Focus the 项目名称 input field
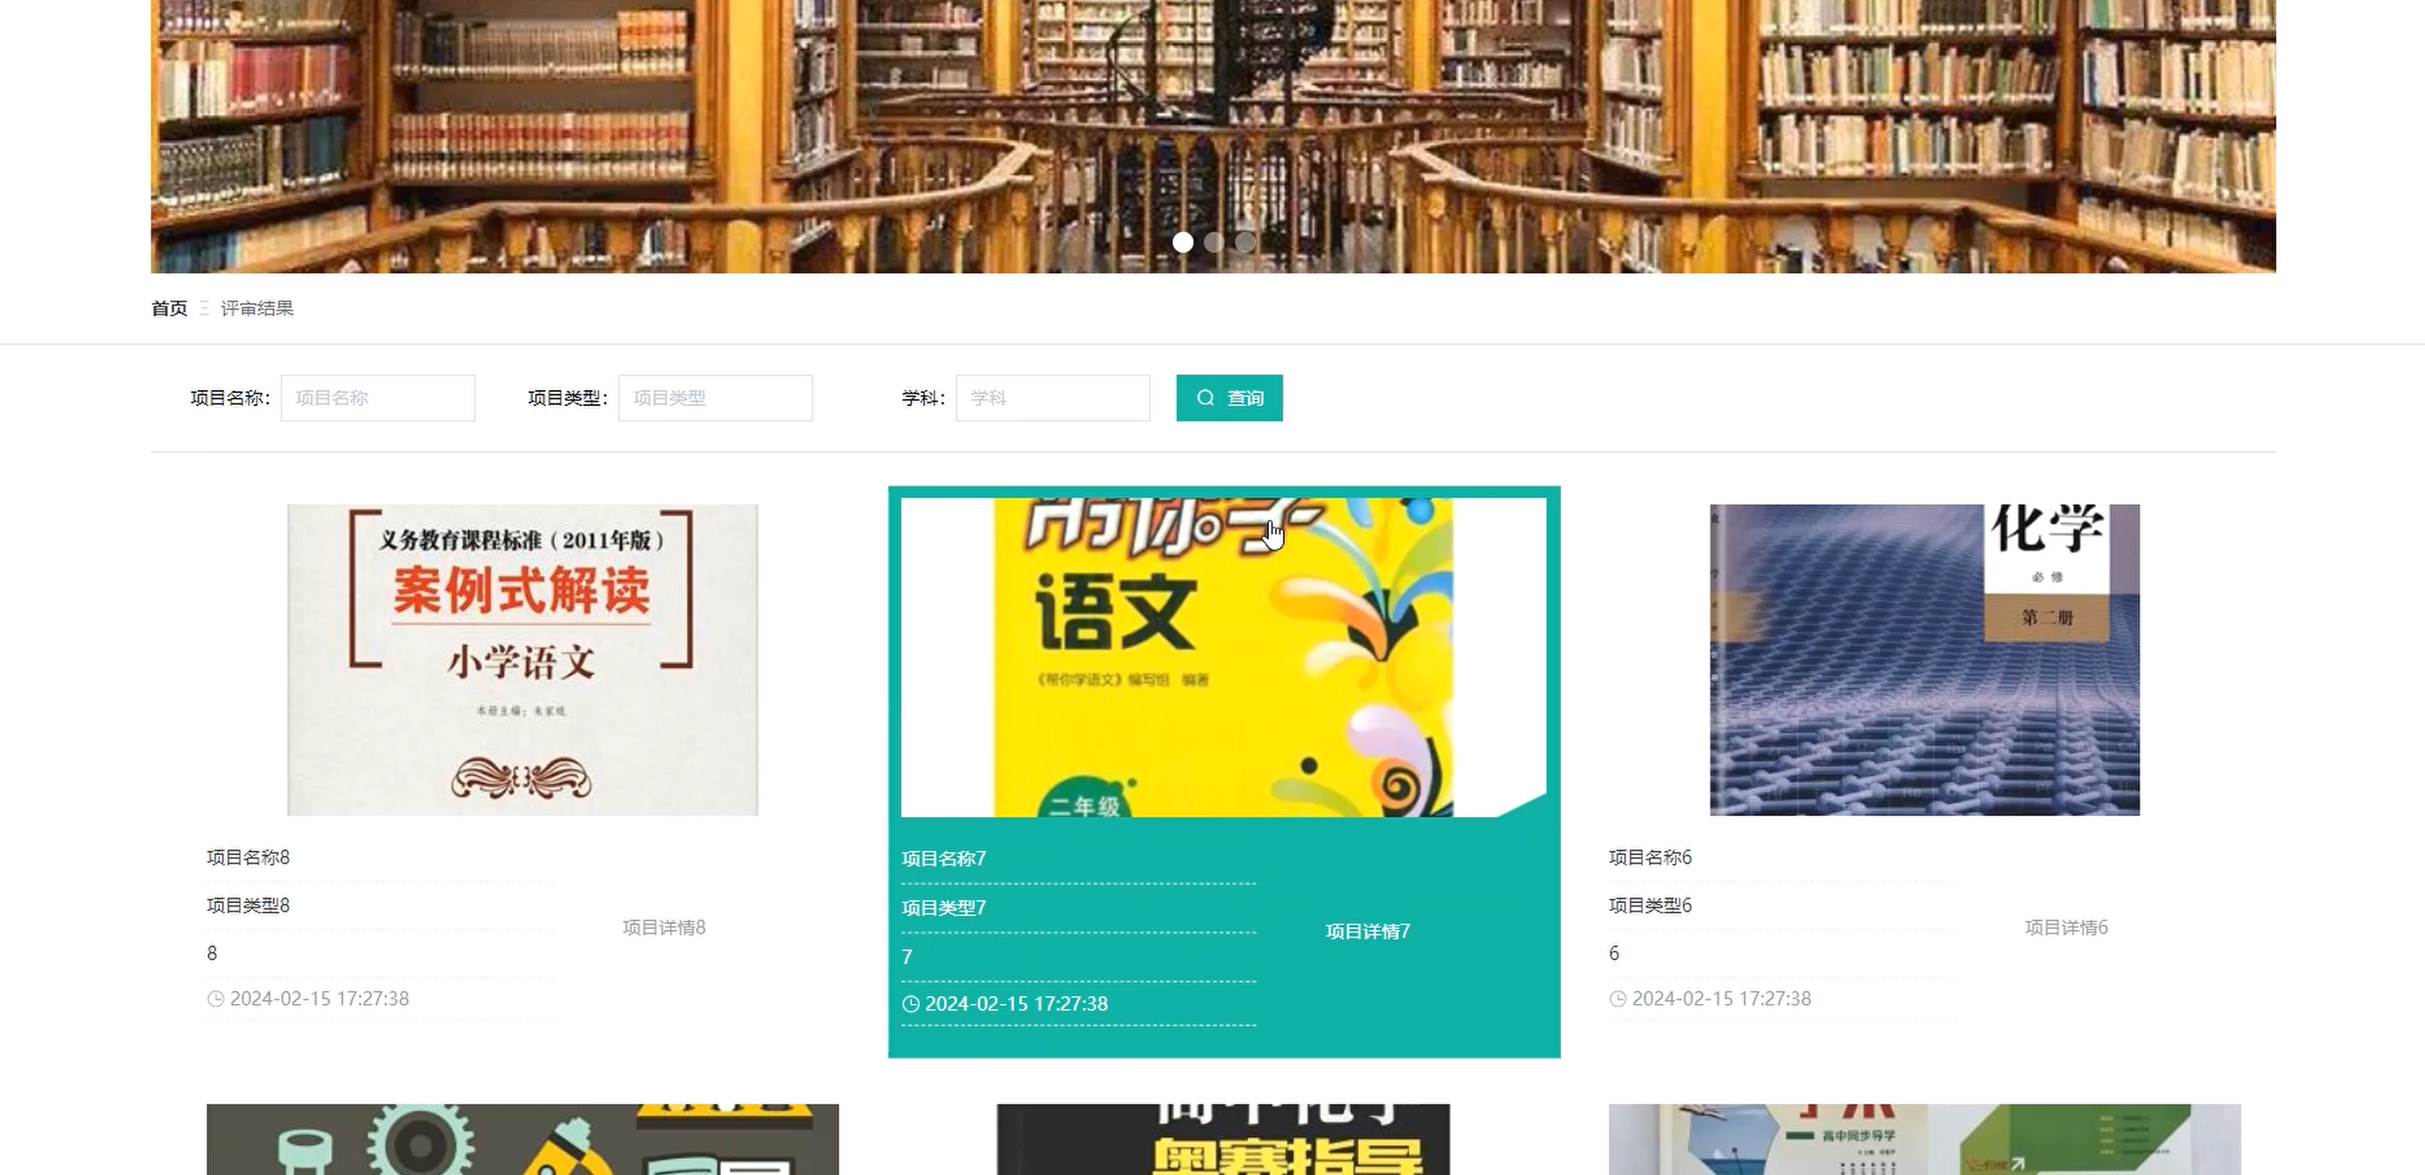This screenshot has width=2425, height=1175. coord(377,398)
